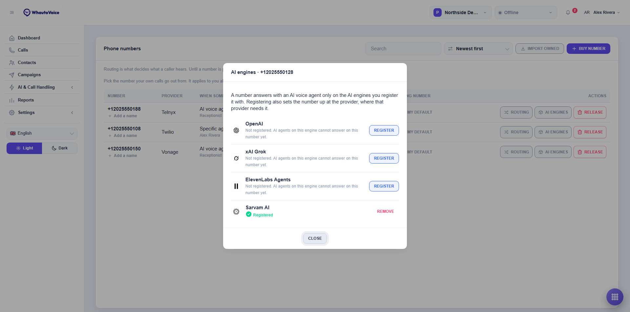The image size is (630, 312).
Task: Click the Buy Number button
Action: [x=588, y=49]
